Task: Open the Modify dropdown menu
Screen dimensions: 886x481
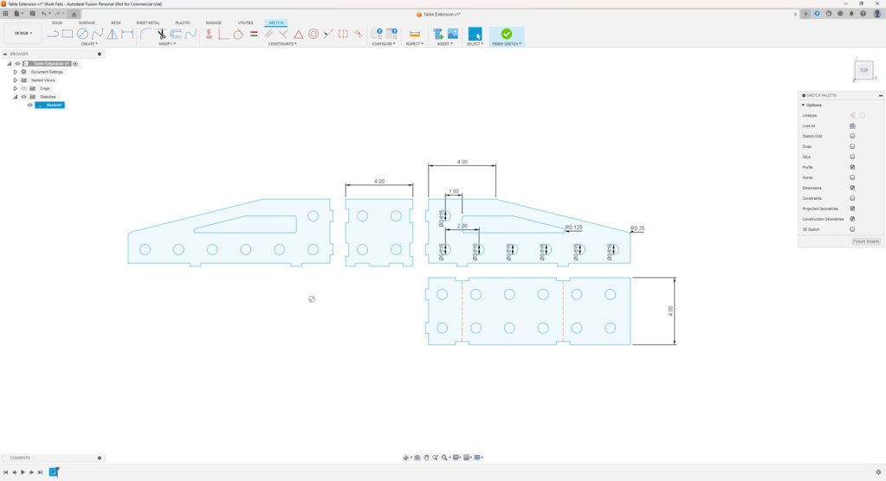Action: click(166, 44)
